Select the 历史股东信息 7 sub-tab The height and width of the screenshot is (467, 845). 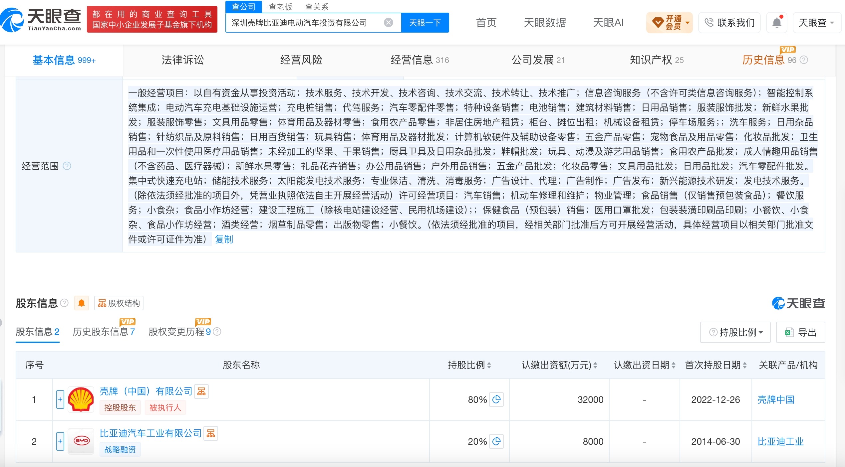pos(104,332)
